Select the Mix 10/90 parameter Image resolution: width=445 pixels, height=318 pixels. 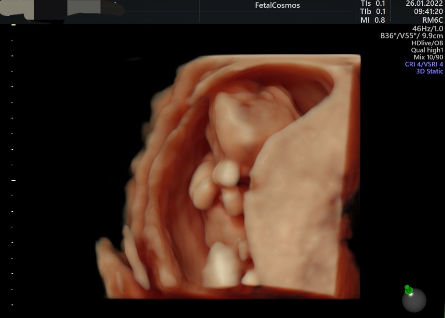pyautogui.click(x=428, y=57)
